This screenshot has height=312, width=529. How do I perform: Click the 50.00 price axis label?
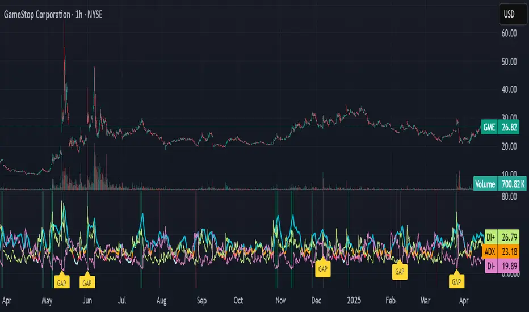tap(509, 62)
